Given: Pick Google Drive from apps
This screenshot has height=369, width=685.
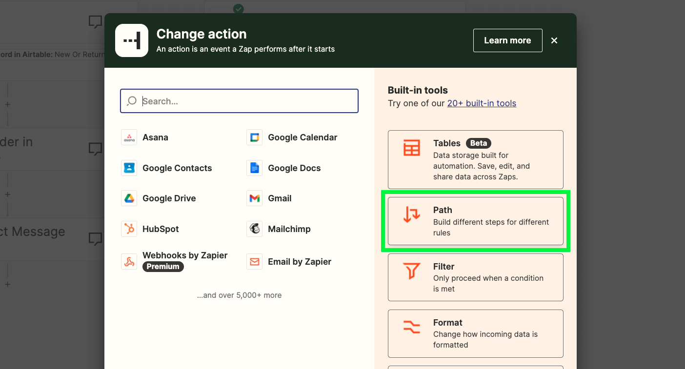Looking at the screenshot, I should (x=169, y=198).
